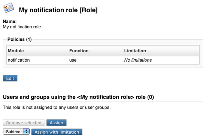The image size is (206, 140).
Task: Click the Limitation column header
Action: pyautogui.click(x=135, y=51)
